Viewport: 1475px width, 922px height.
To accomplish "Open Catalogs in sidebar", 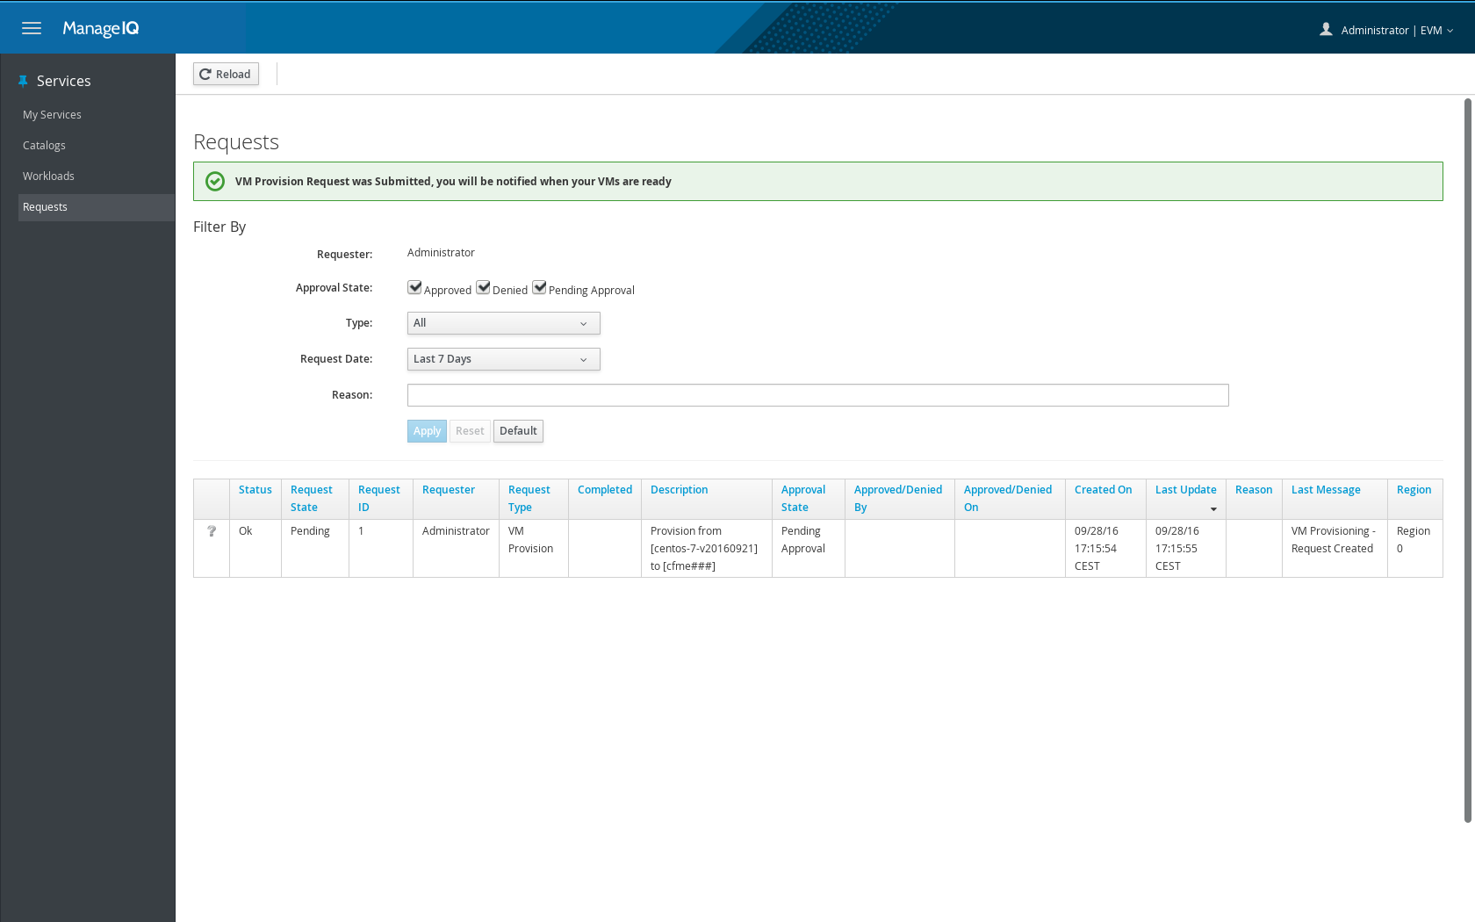I will (x=44, y=146).
